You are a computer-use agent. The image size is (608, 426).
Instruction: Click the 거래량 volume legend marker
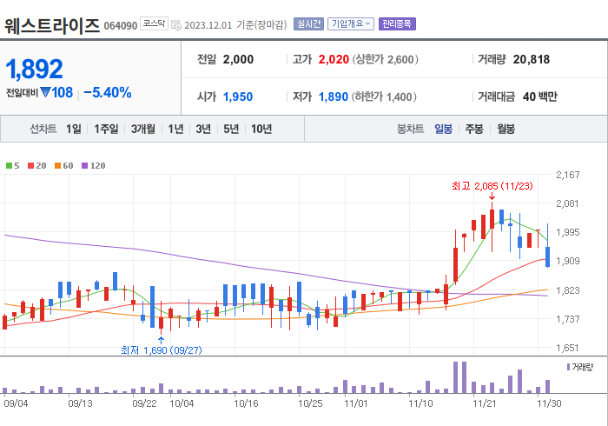(x=568, y=367)
